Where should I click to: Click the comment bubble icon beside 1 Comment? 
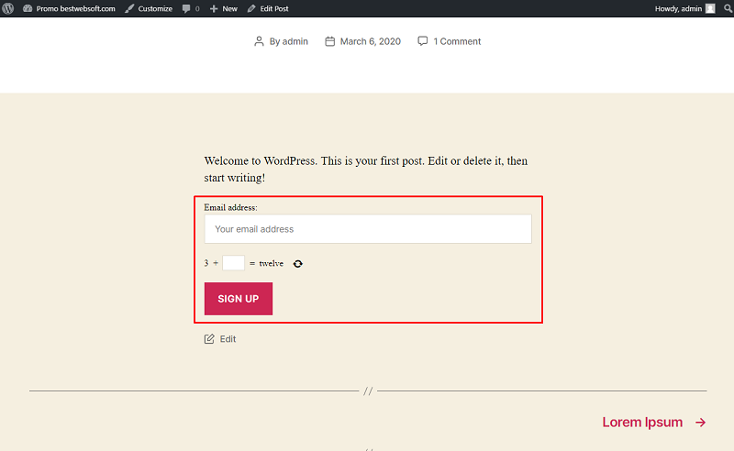pos(422,41)
